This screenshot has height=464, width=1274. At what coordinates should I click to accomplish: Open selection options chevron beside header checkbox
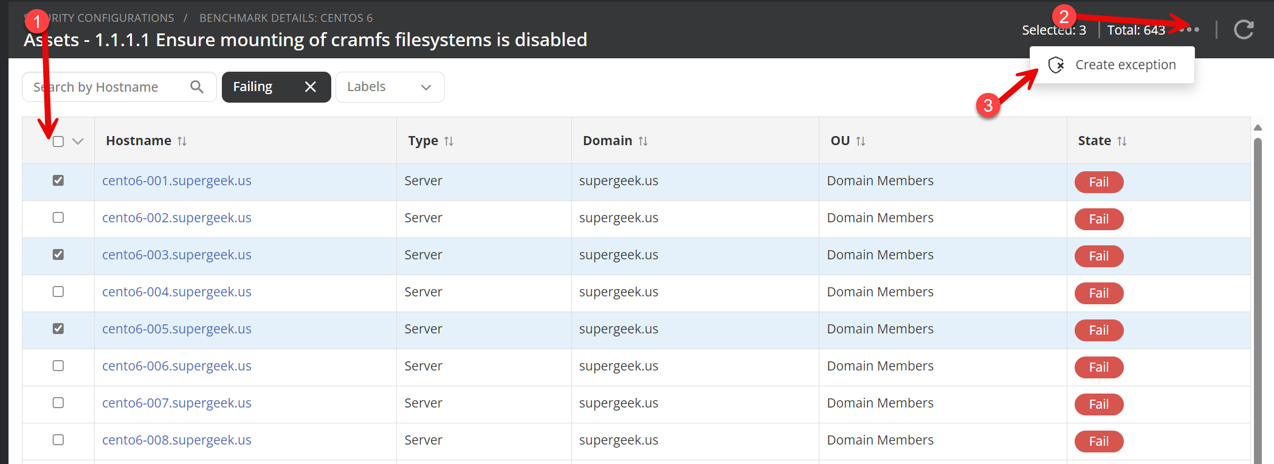[x=78, y=142]
